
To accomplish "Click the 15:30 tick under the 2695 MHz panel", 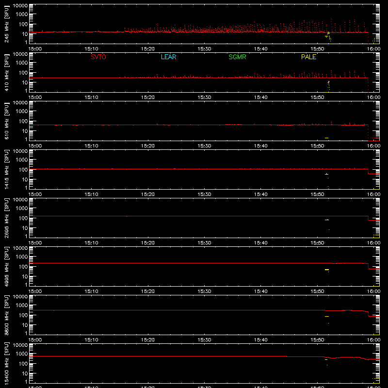I will point(204,243).
